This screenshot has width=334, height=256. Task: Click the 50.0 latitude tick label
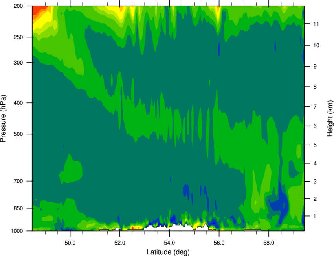70,243
